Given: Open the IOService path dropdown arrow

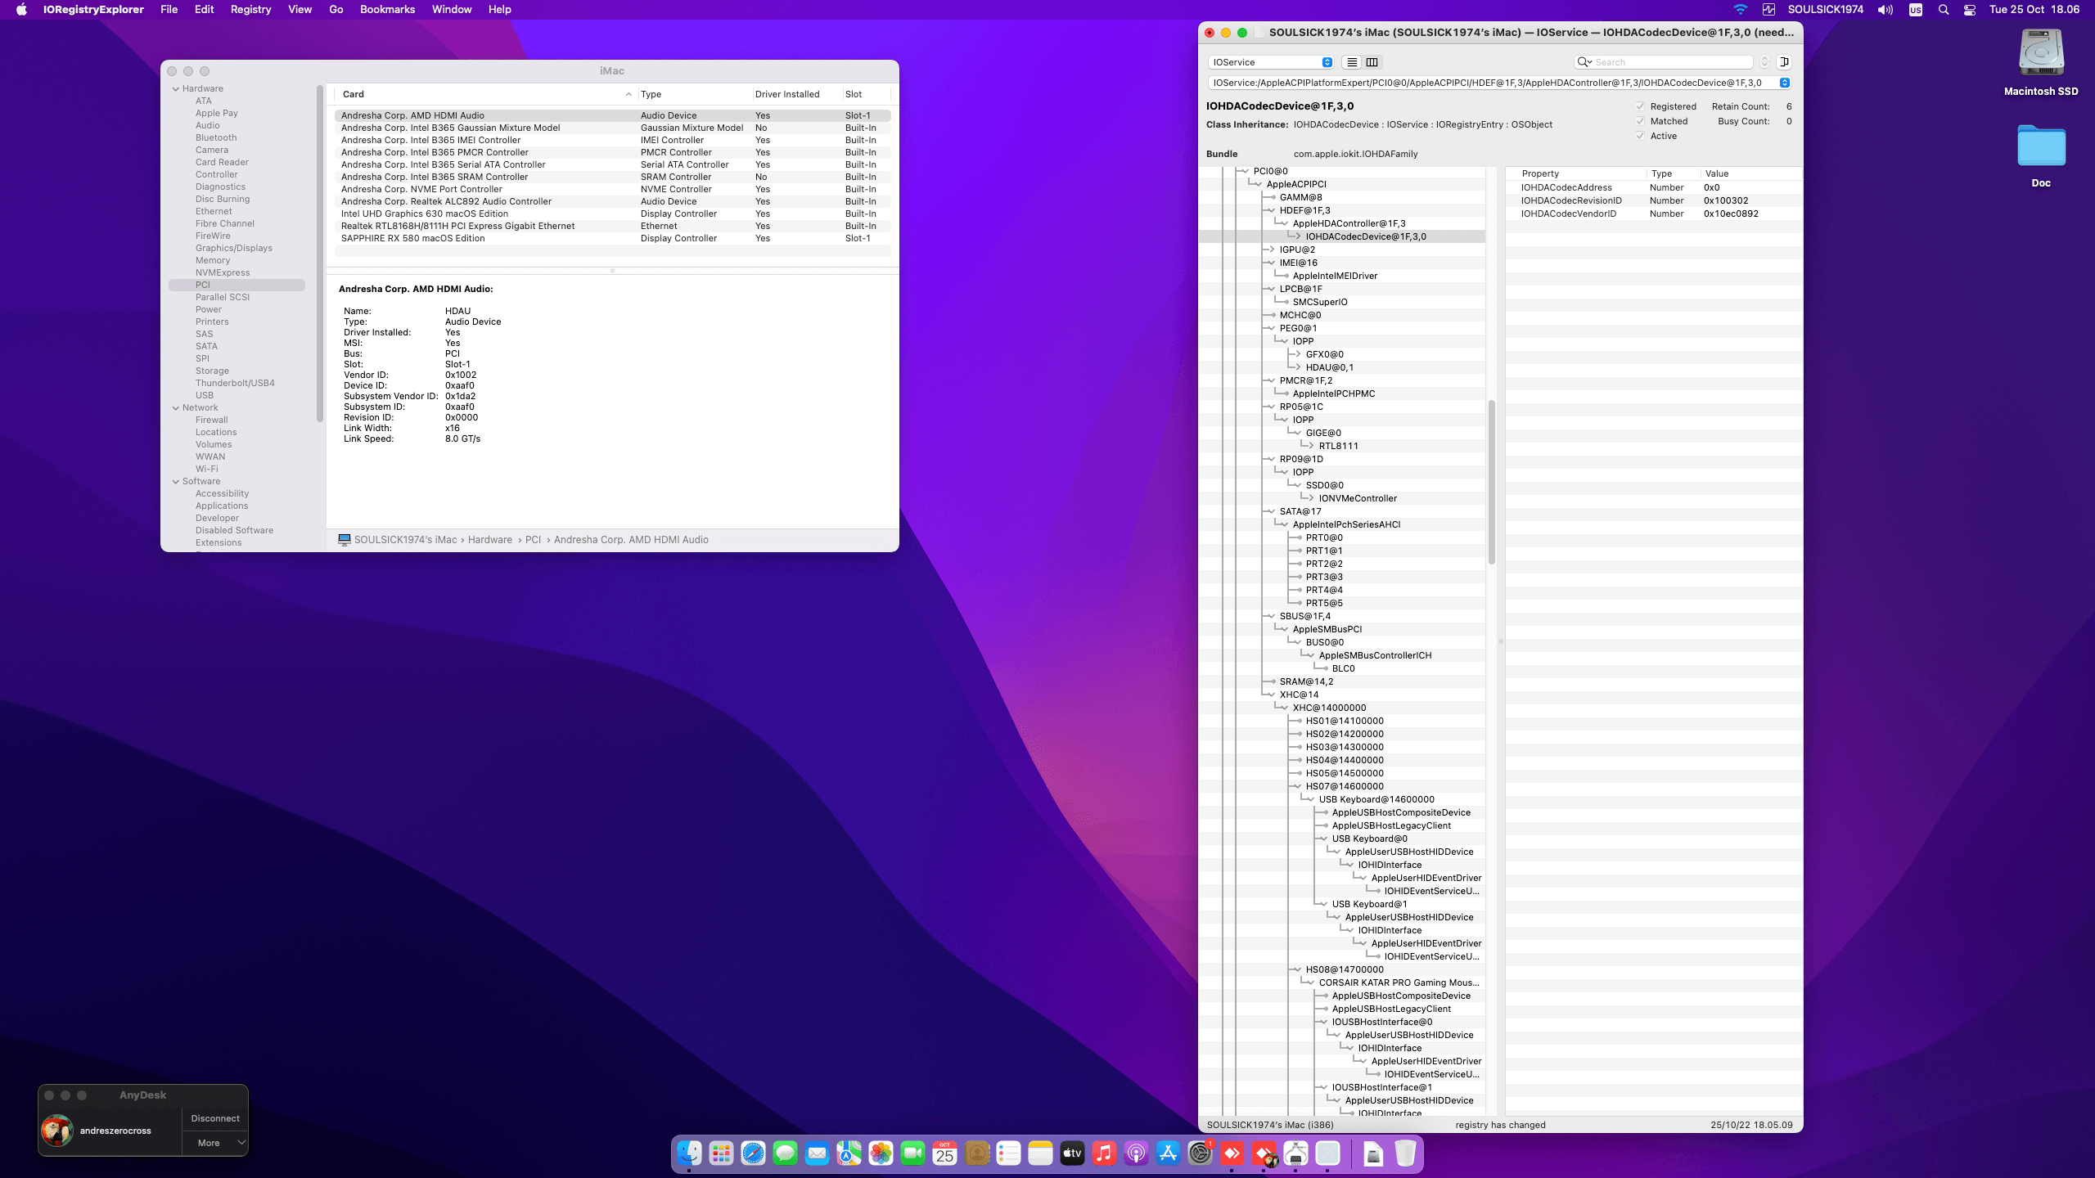Looking at the screenshot, I should pos(1785,83).
